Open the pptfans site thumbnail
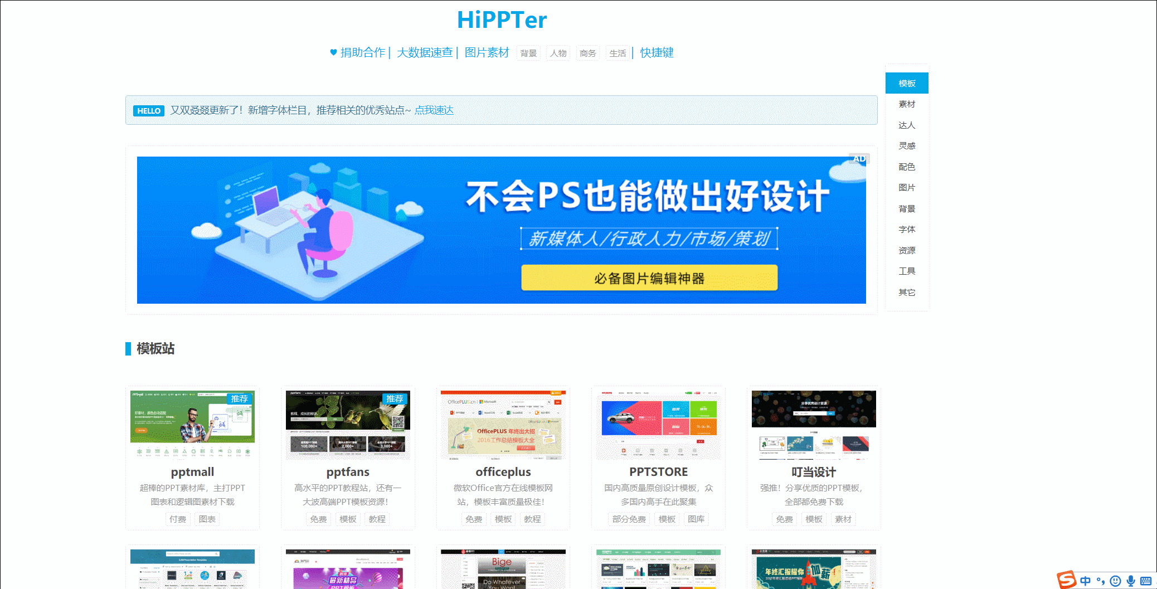Viewport: 1157px width, 589px height. coord(348,425)
